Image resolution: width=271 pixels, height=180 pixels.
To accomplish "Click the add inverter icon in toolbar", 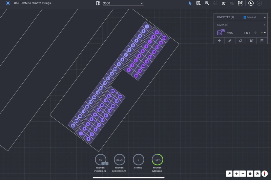I will pyautogui.click(x=199, y=3).
